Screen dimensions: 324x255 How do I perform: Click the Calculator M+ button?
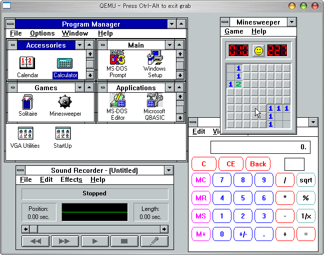(201, 234)
